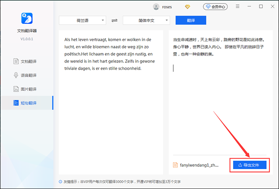The height and width of the screenshot is (189, 279).
Task: Open the 图片翻译 image translation tab
Action: pyautogui.click(x=27, y=89)
